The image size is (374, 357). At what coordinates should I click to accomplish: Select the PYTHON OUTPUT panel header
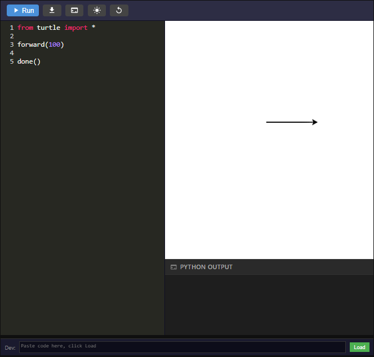coord(206,267)
